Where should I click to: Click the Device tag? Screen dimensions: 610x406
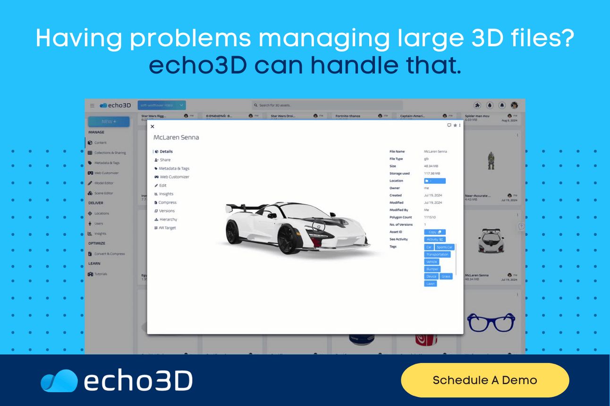coord(431,276)
